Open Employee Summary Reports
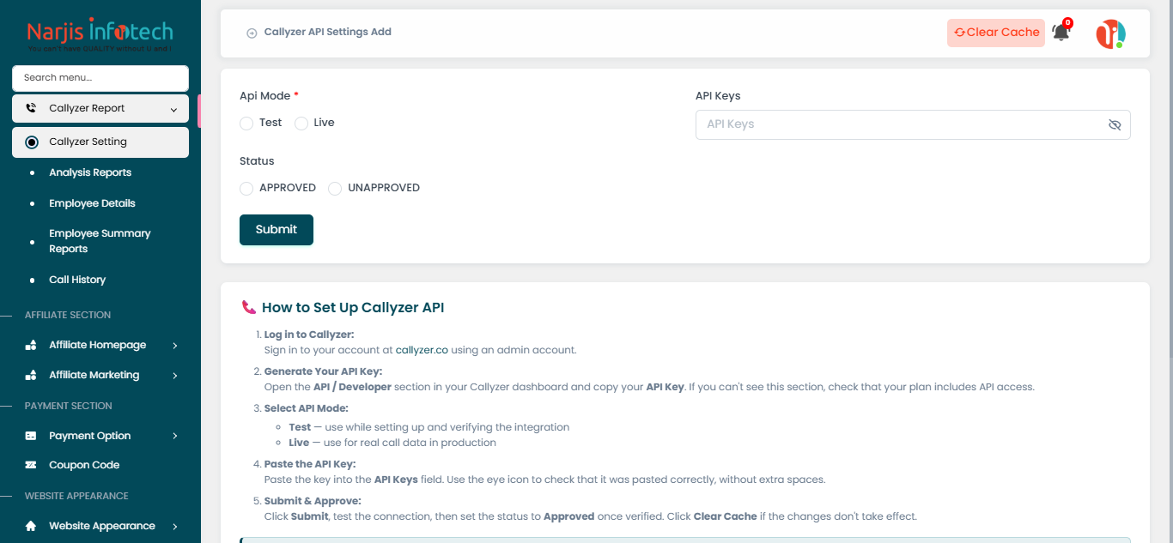1173x543 pixels. point(100,241)
